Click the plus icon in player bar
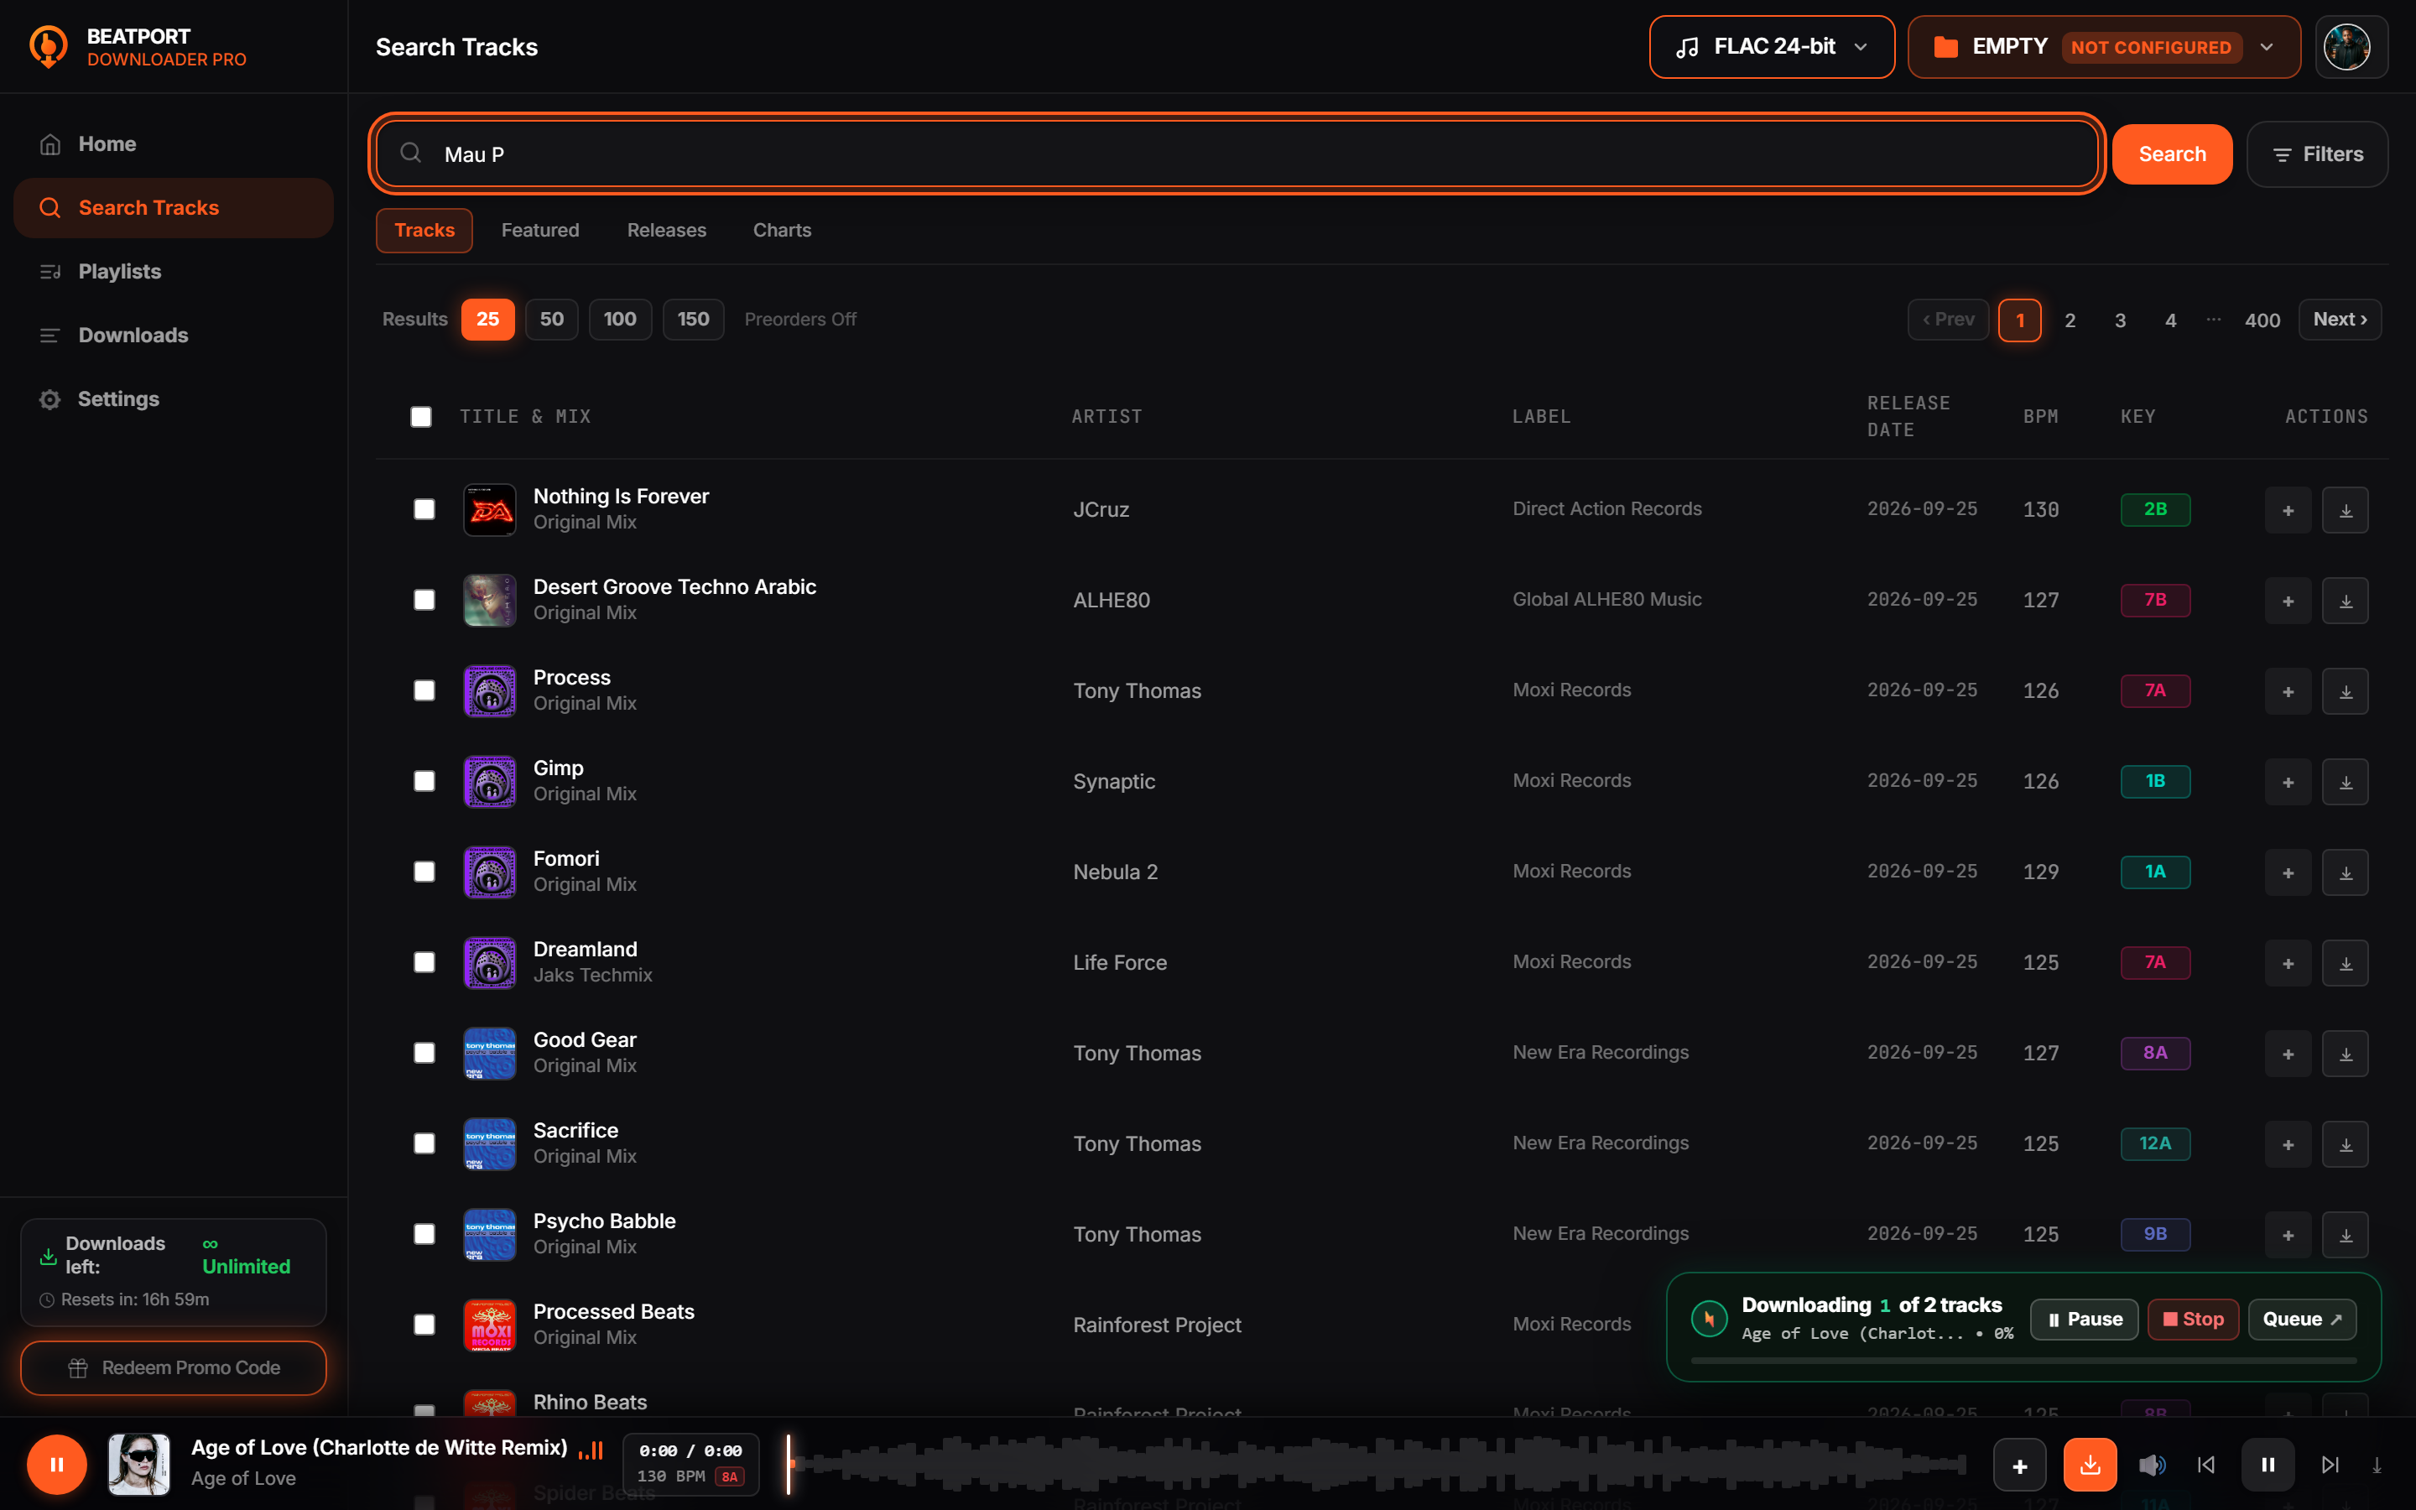2416x1510 pixels. coord(2020,1465)
